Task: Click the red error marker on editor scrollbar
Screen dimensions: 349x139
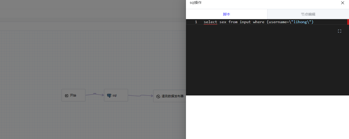Action: [348, 22]
